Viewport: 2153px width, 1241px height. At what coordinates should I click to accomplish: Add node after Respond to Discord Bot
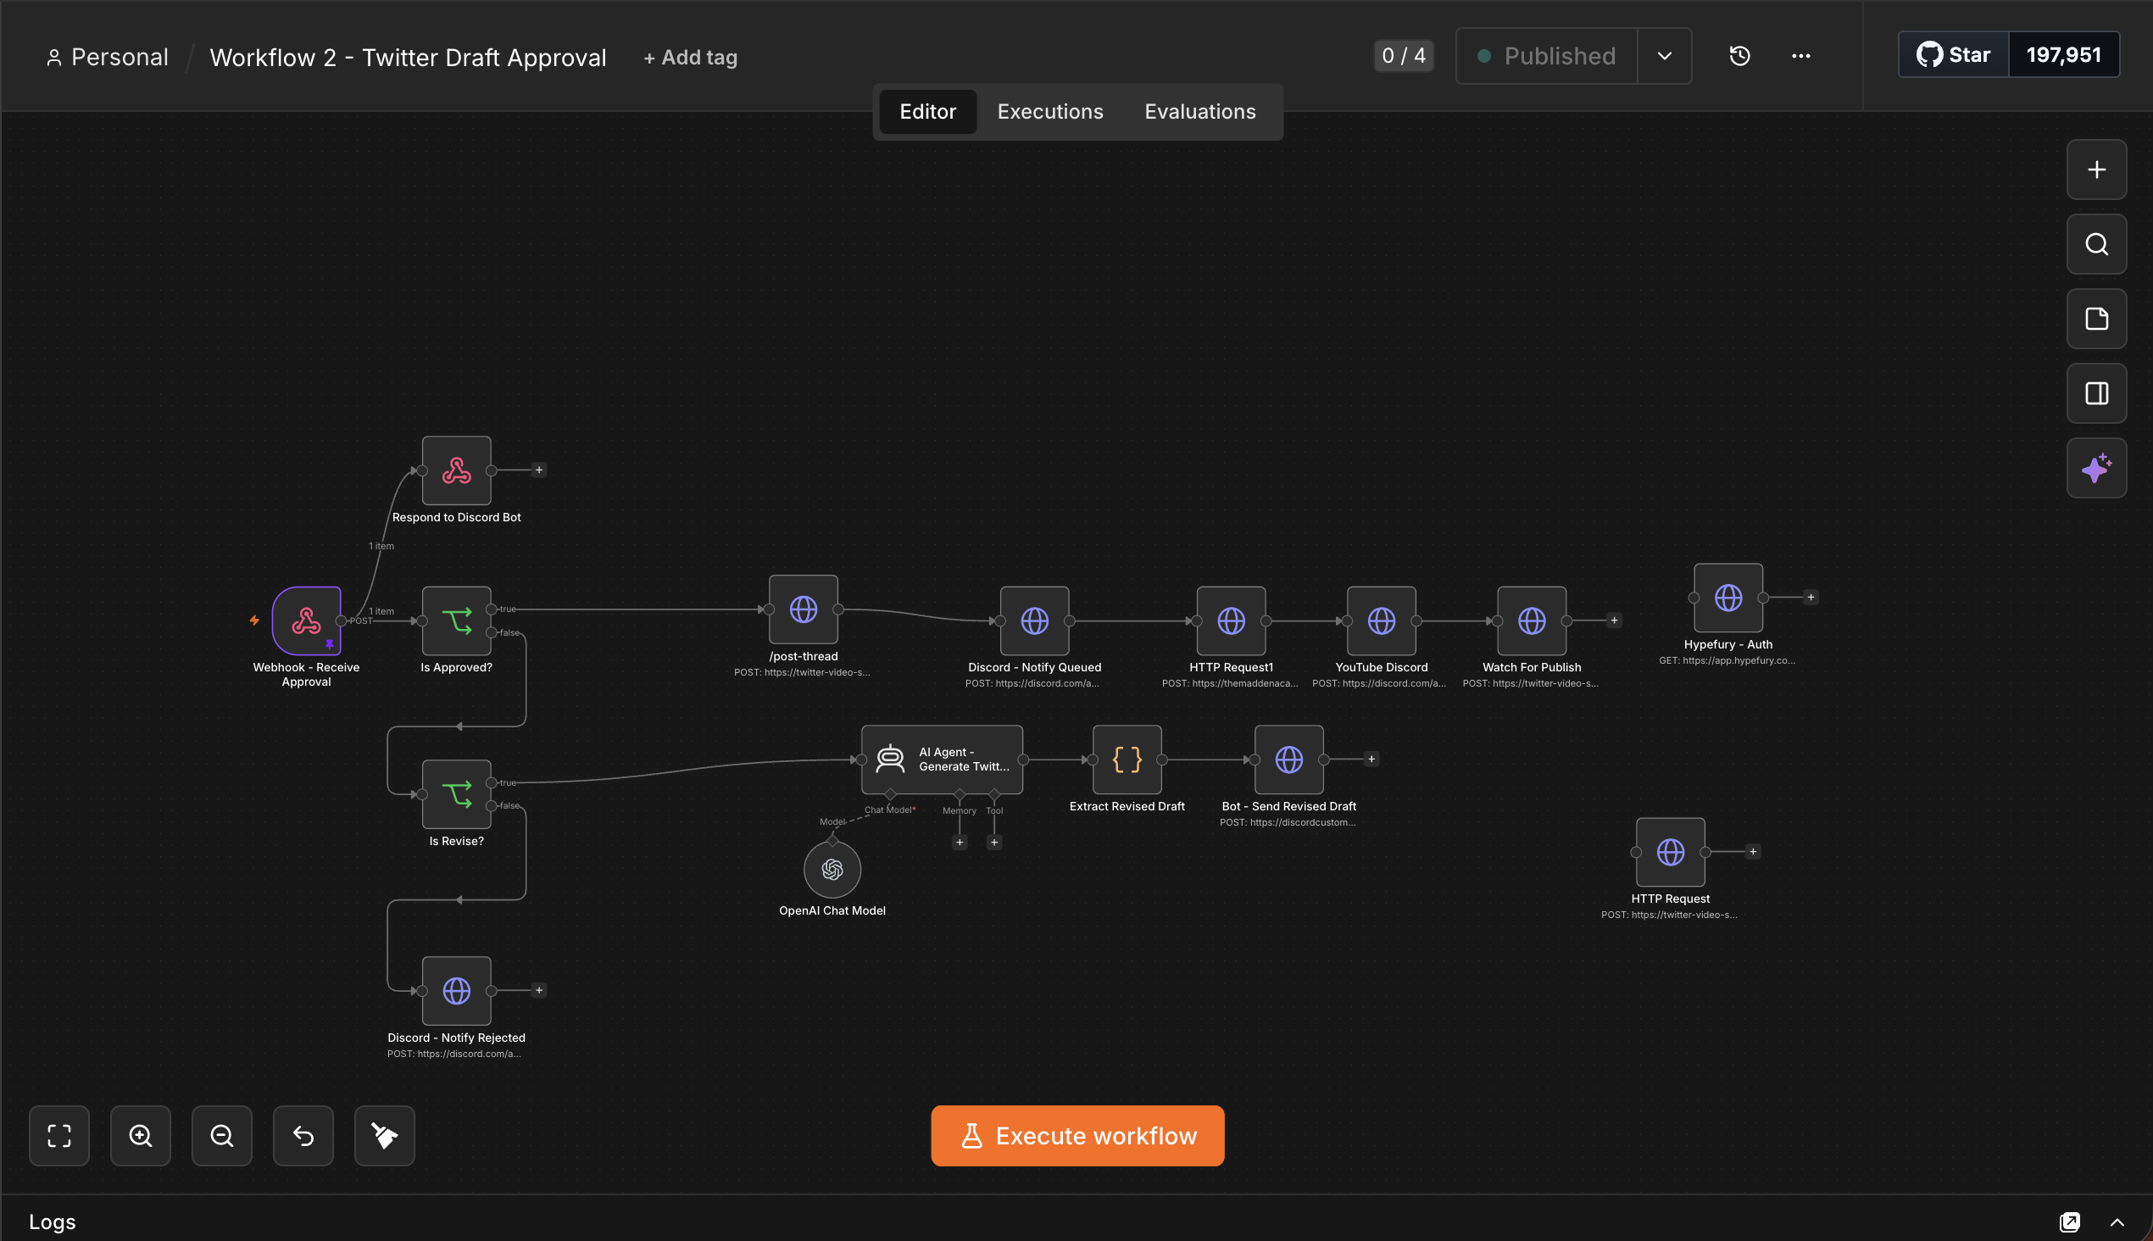[x=539, y=470]
